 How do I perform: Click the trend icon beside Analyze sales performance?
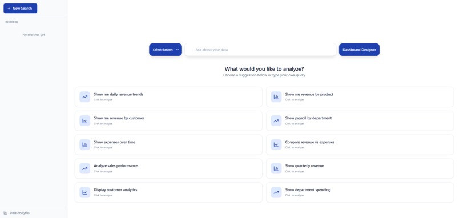(85, 169)
